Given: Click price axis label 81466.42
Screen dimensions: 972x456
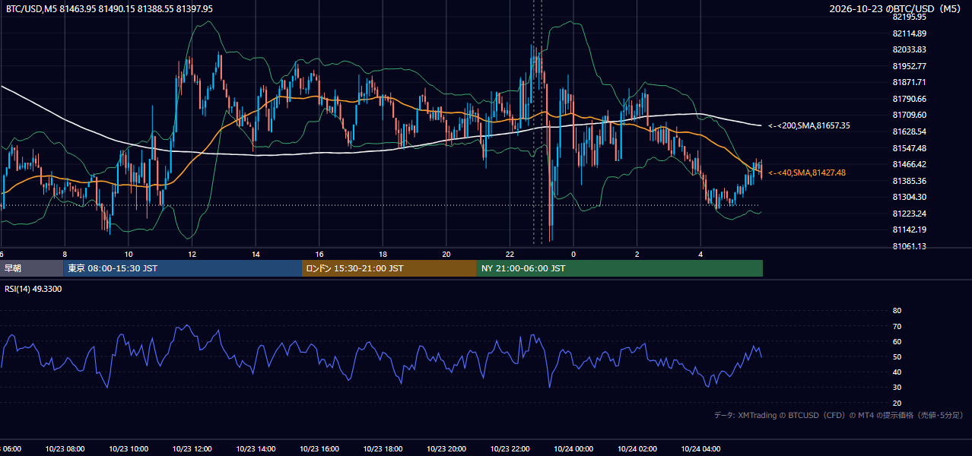Looking at the screenshot, I should 910,164.
